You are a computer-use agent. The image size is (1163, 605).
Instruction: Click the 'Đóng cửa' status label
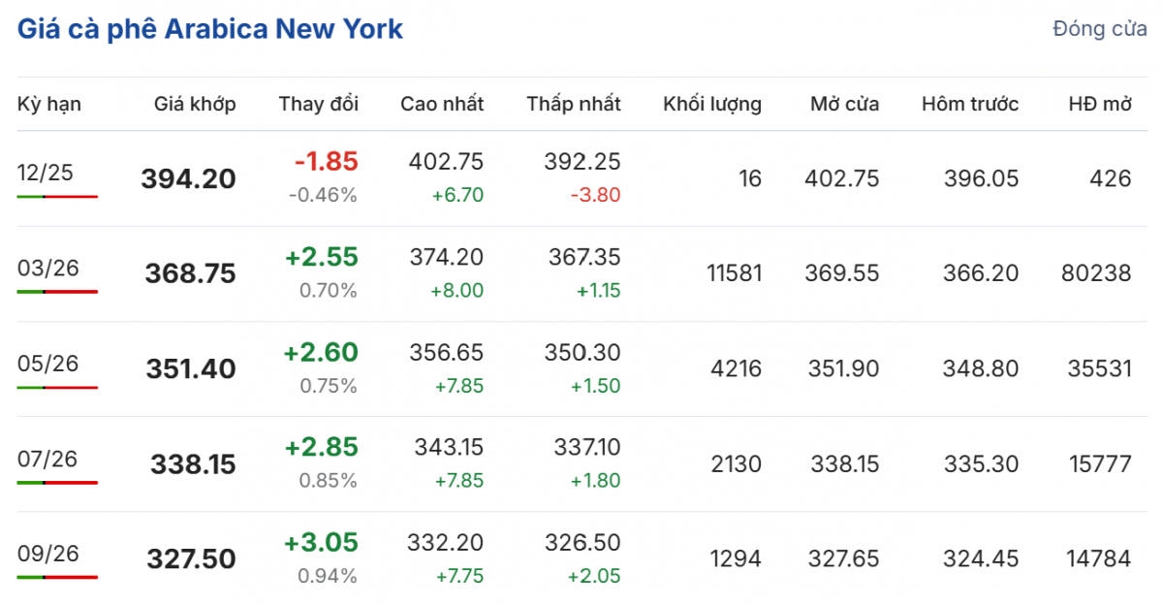click(x=1099, y=29)
